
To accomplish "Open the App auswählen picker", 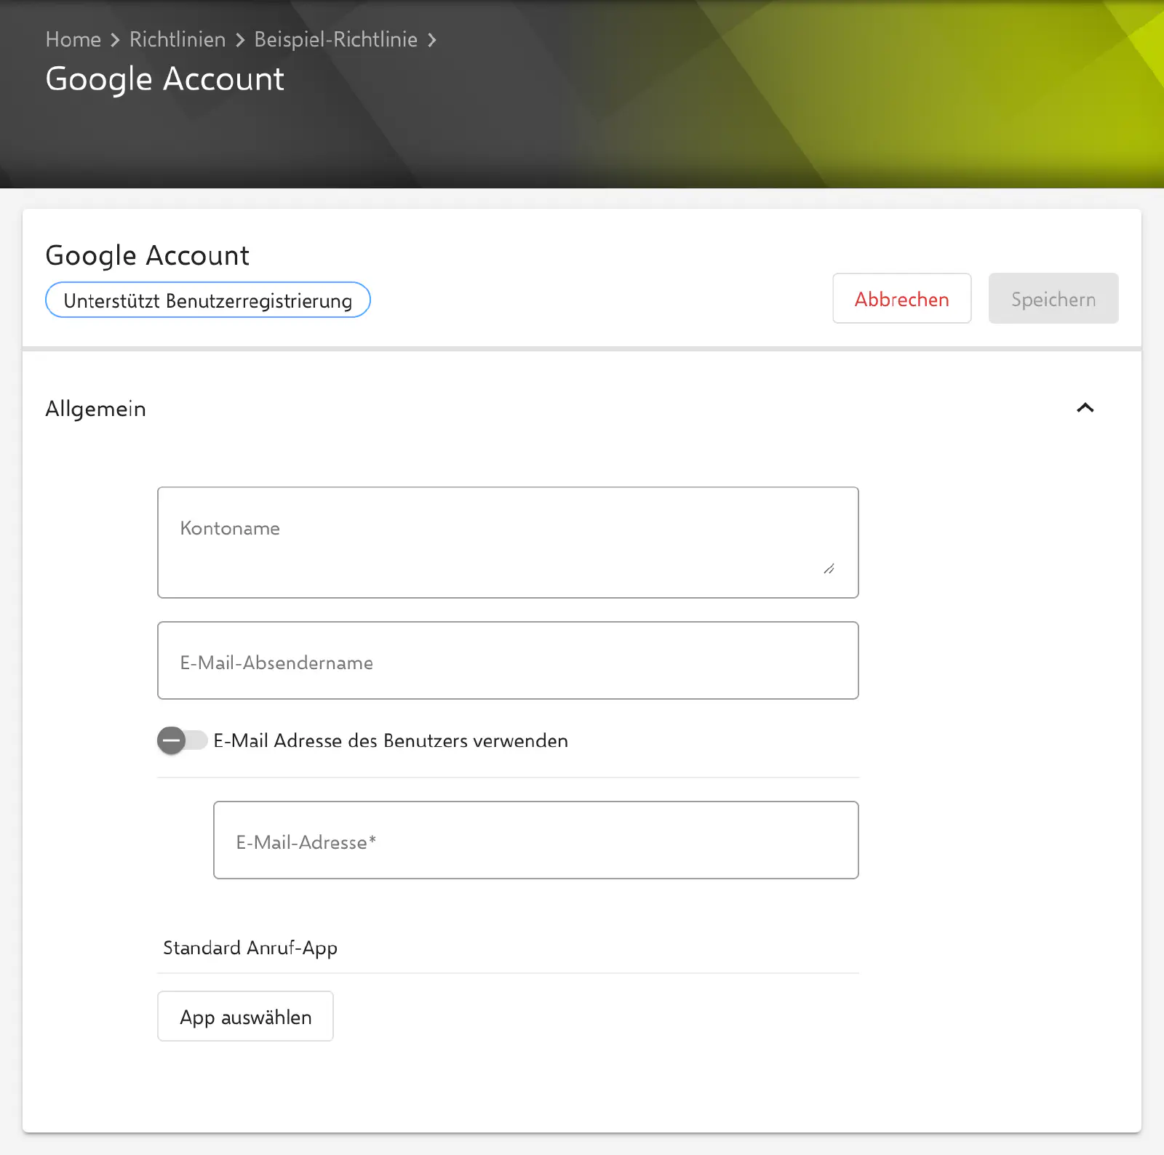I will 246,1016.
